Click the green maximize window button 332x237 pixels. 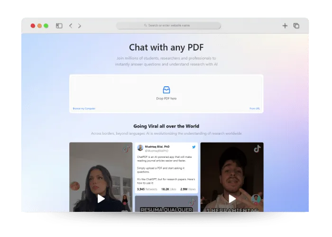click(46, 26)
